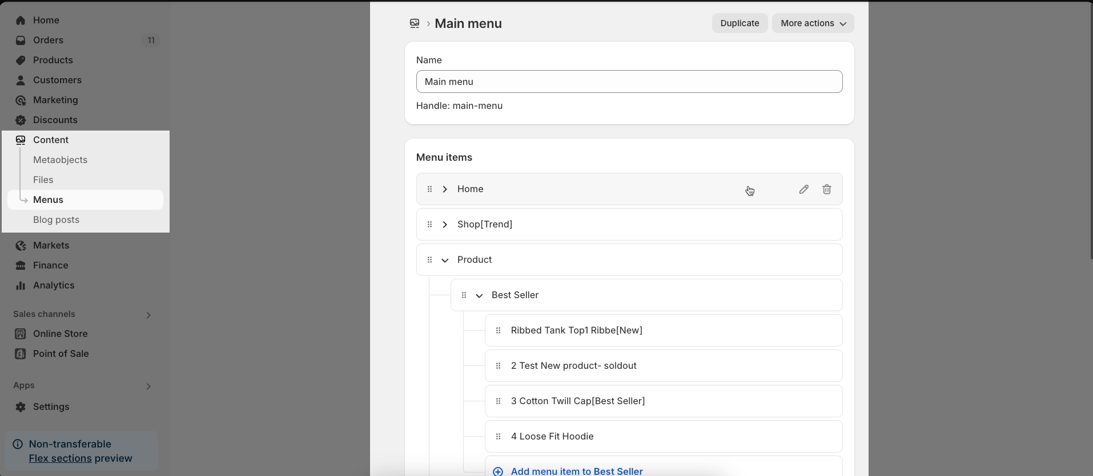Click the Orders inbox icon
The height and width of the screenshot is (476, 1093).
pyautogui.click(x=21, y=40)
